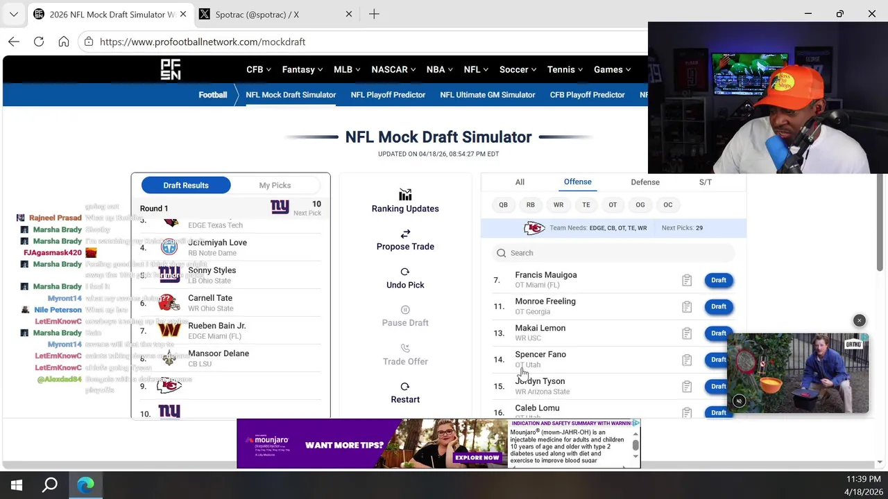The width and height of the screenshot is (888, 499).
Task: Click the Propose Trade arrows icon
Action: [405, 234]
